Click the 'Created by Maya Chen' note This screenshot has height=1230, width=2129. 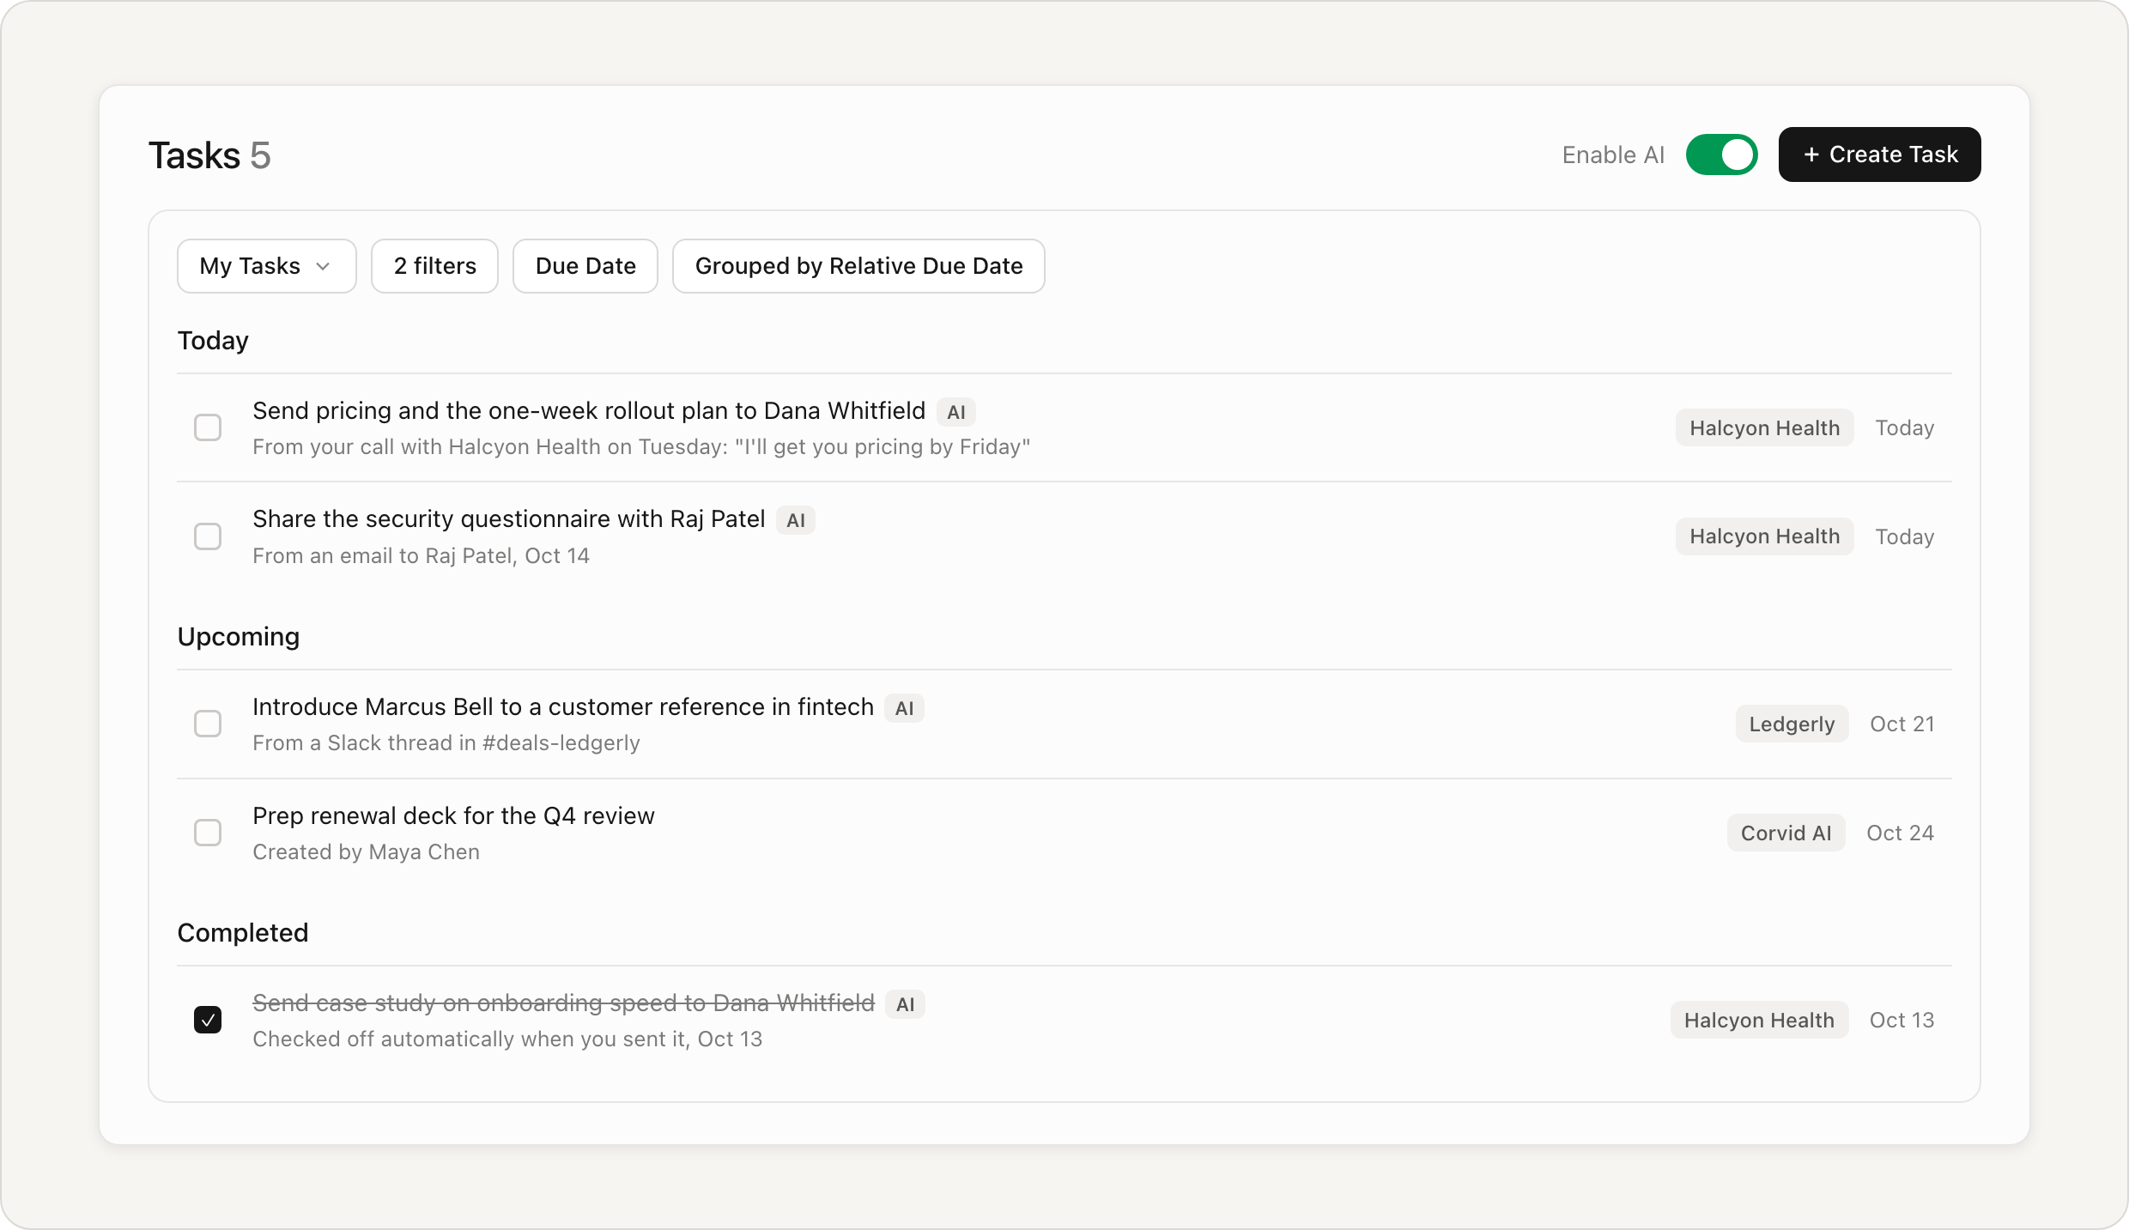click(x=366, y=851)
